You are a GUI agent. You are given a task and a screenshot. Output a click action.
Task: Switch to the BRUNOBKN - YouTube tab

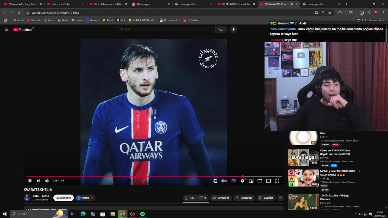click(236, 4)
